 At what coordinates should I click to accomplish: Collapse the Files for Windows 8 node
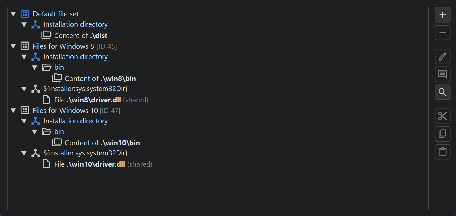click(13, 46)
